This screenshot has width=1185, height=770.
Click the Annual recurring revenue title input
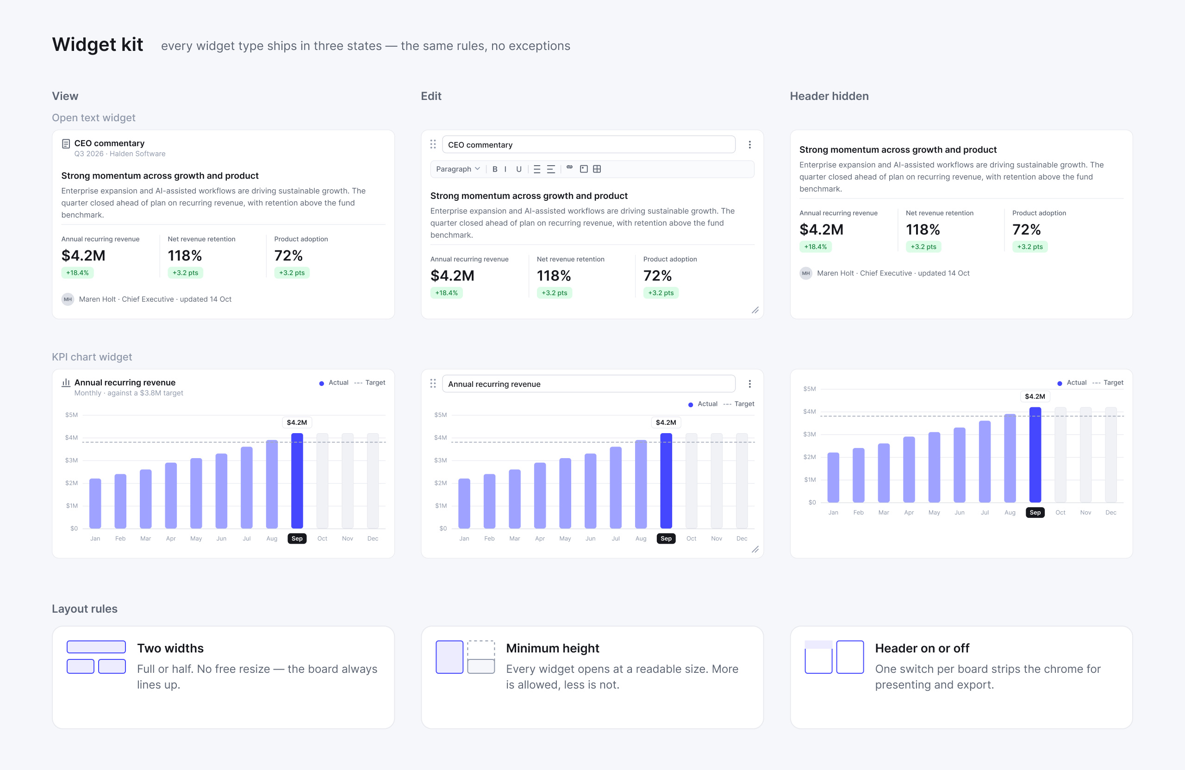(588, 384)
